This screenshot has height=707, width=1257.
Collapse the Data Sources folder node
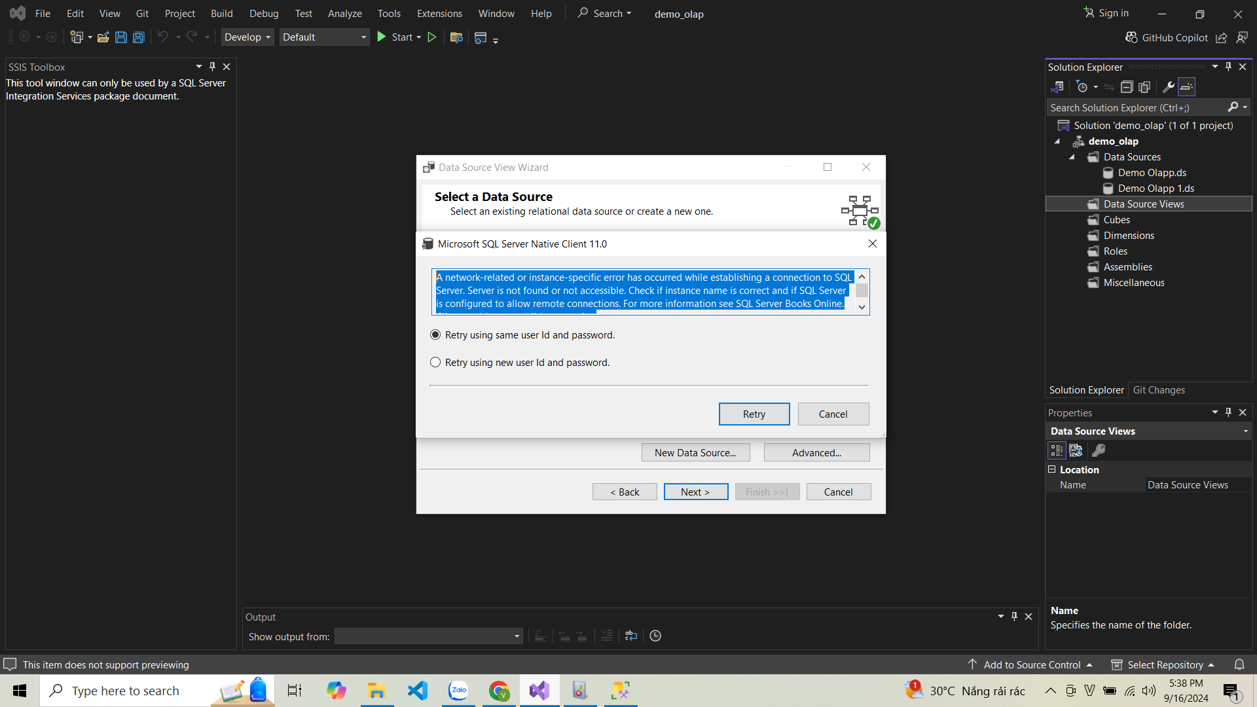pos(1072,157)
